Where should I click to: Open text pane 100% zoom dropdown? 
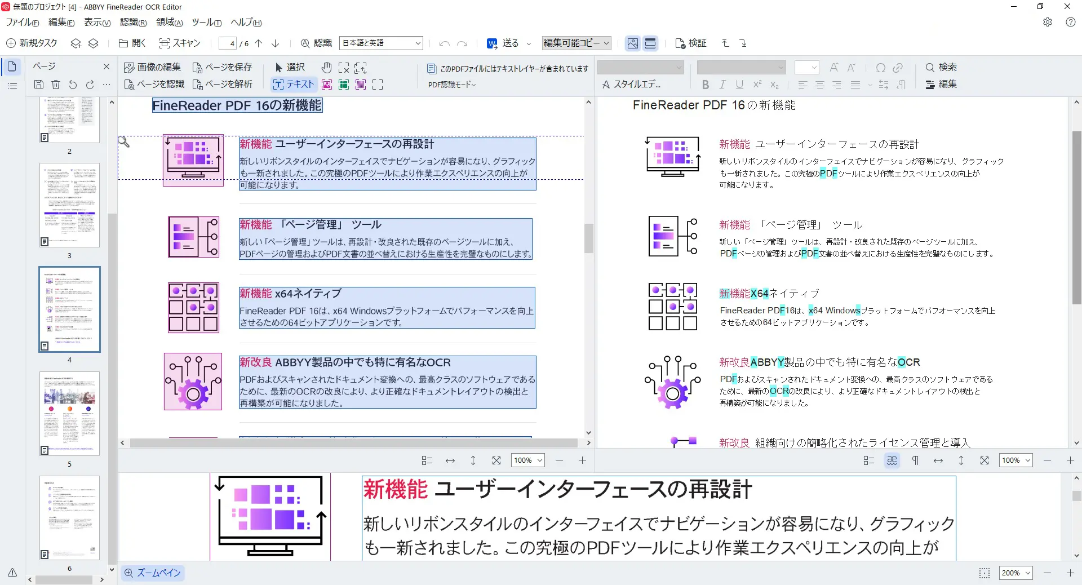tap(1016, 460)
